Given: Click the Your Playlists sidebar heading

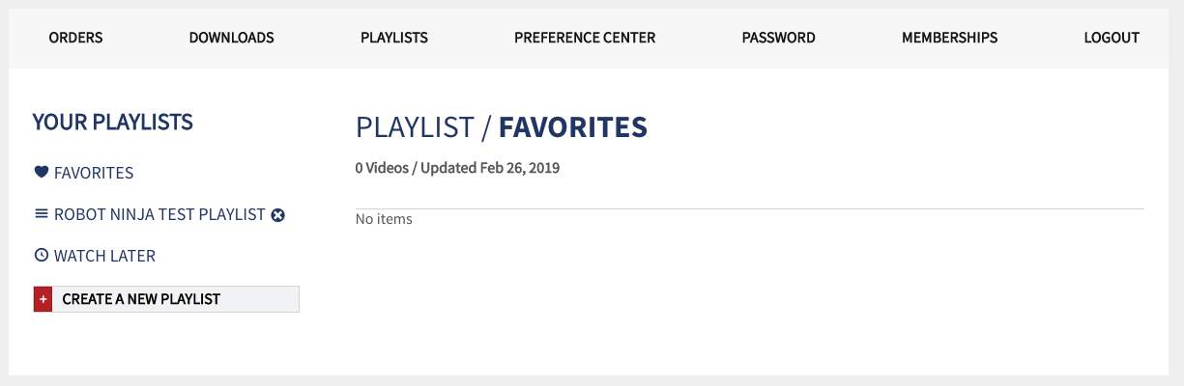Looking at the screenshot, I should (x=113, y=122).
